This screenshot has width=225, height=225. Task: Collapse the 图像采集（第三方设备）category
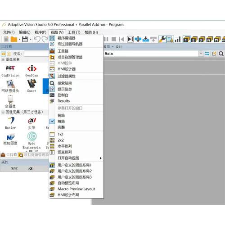coord(3,112)
